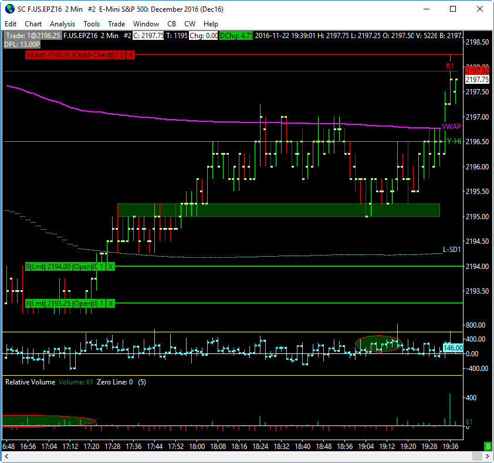Click the 19:36 time axis label
The image size is (494, 463).
(451, 447)
